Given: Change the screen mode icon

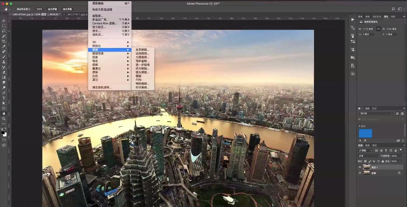Looking at the screenshot, I should [x=4, y=145].
